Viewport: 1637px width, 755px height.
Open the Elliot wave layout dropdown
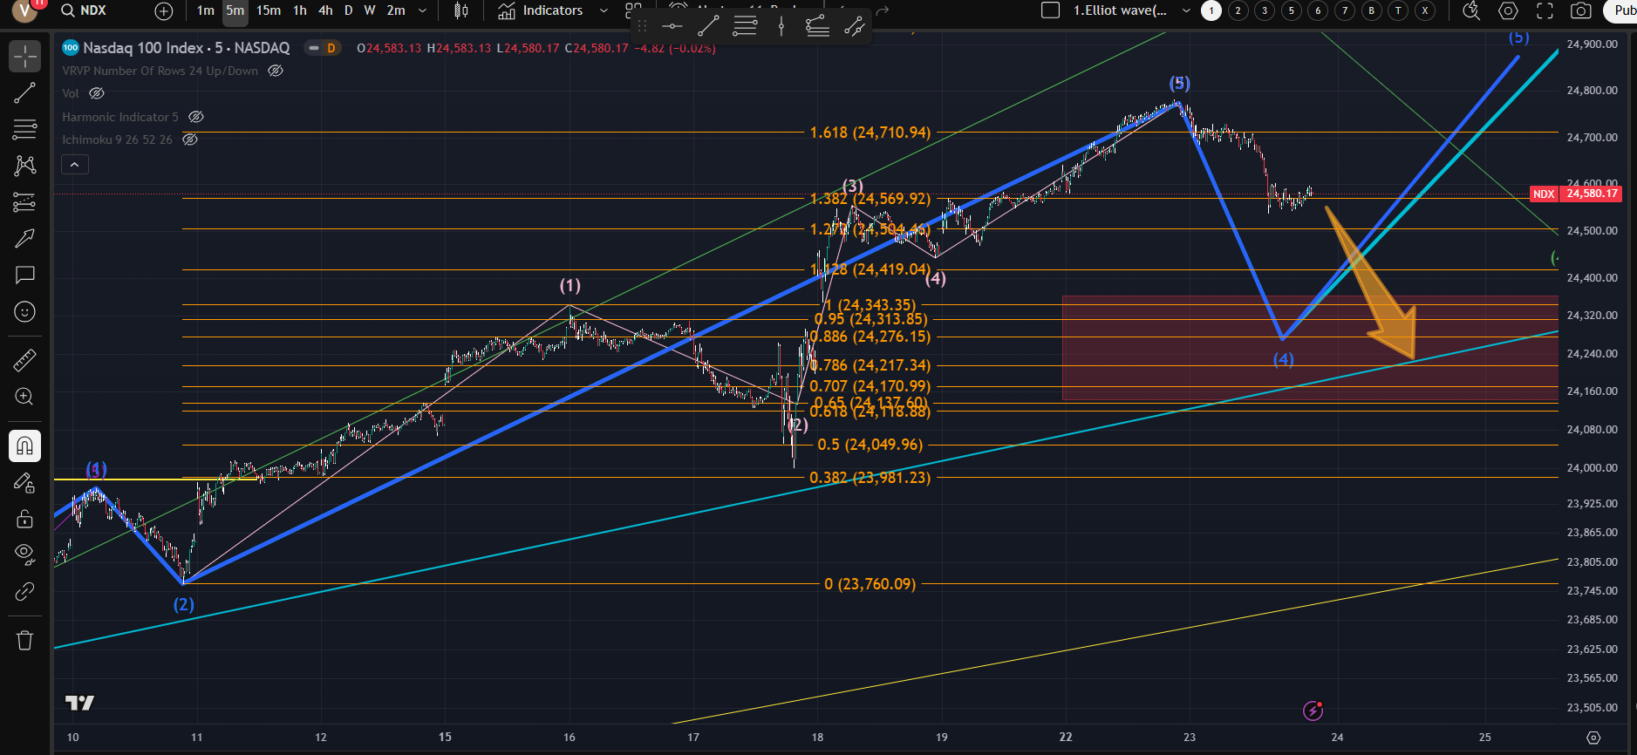[x=1185, y=10]
